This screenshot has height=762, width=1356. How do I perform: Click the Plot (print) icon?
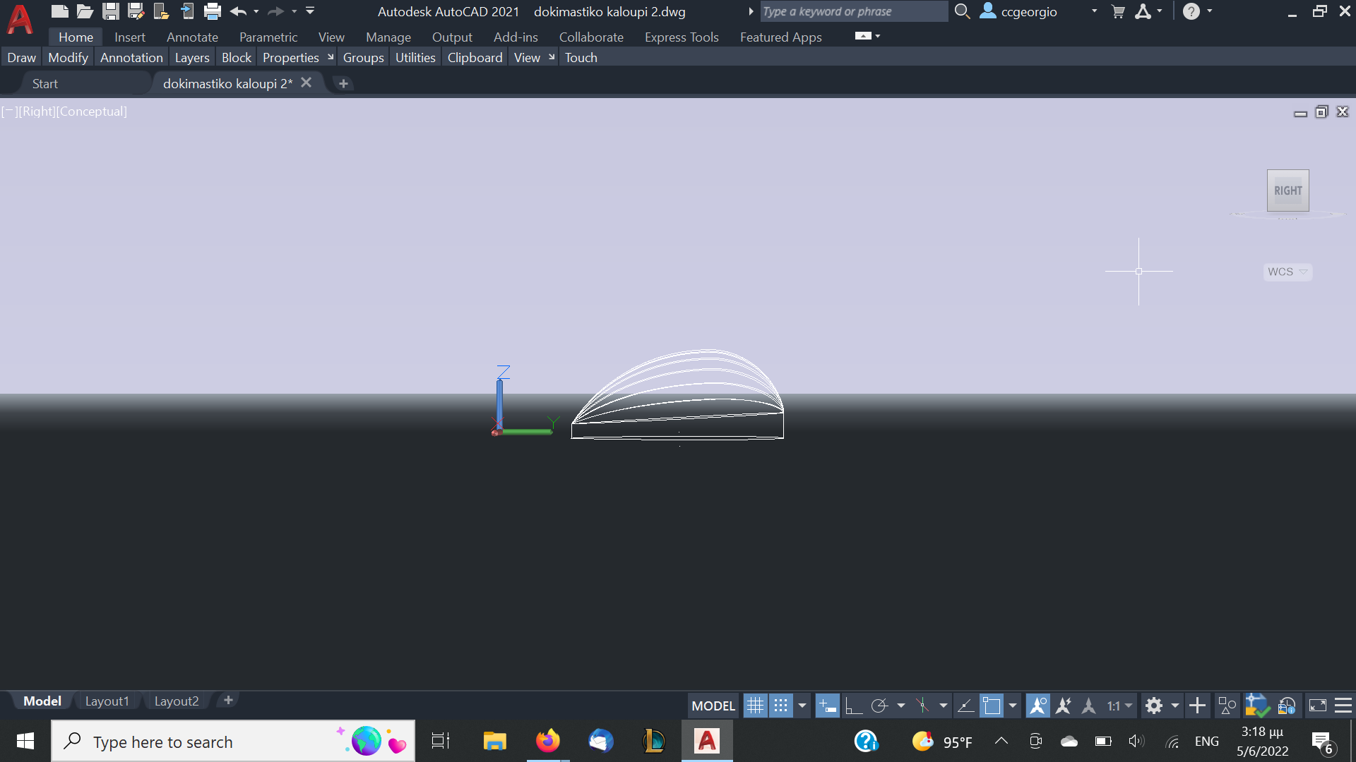(x=213, y=11)
